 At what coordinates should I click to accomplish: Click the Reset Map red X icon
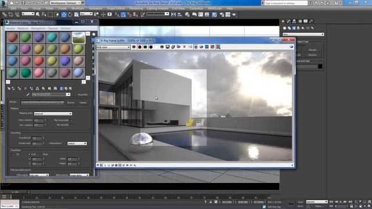point(26,88)
